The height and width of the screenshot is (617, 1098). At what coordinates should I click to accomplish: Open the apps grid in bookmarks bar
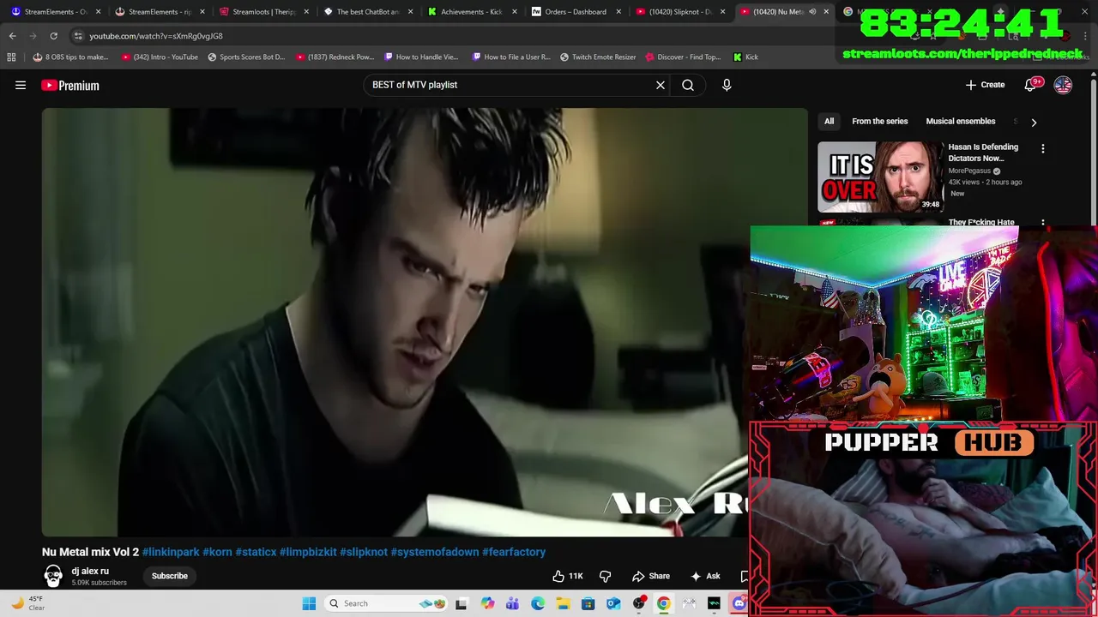pyautogui.click(x=11, y=57)
